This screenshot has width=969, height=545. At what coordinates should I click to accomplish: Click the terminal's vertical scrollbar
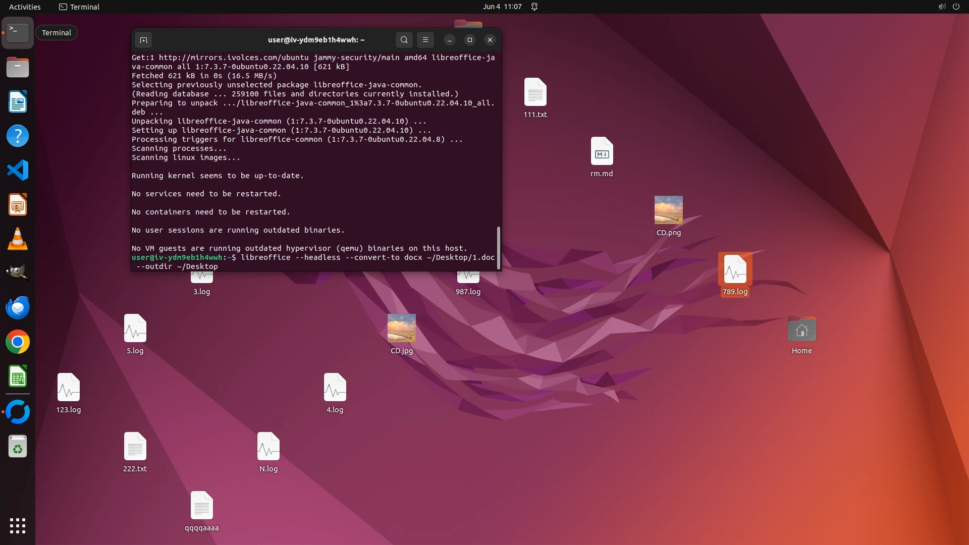click(x=499, y=248)
